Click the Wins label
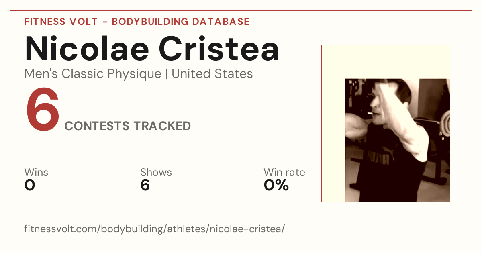The width and height of the screenshot is (482, 253). point(36,173)
